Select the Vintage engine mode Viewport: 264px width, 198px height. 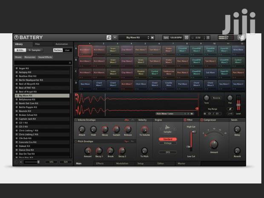[x=168, y=143]
